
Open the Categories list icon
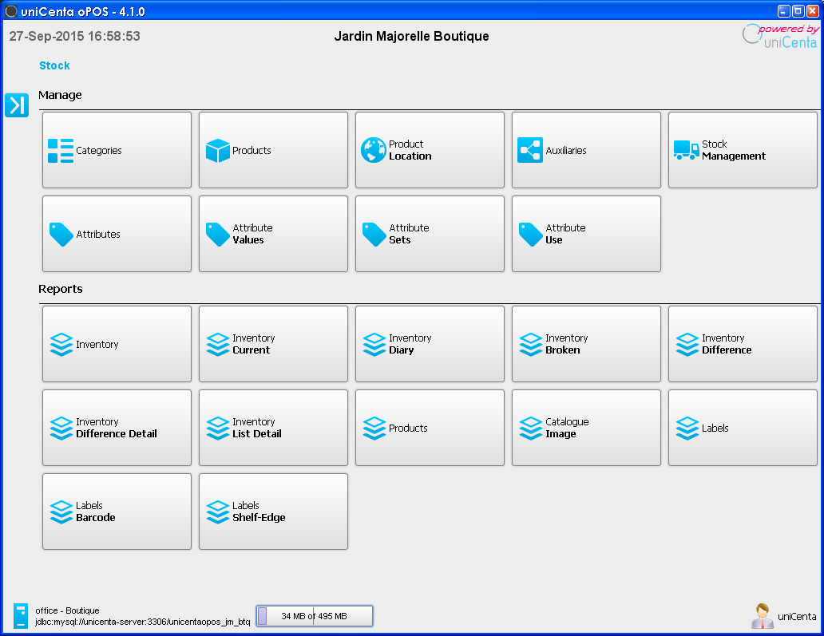[61, 151]
